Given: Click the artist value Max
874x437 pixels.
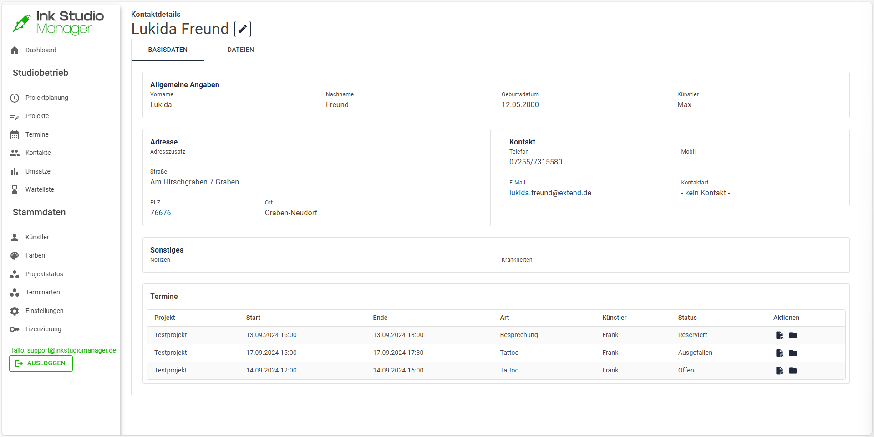Looking at the screenshot, I should tap(684, 105).
